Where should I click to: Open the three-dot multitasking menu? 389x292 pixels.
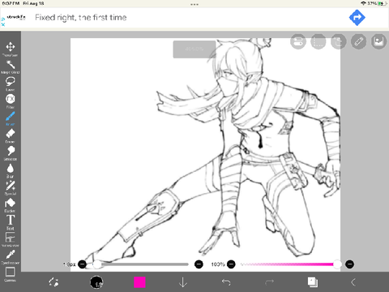click(194, 4)
